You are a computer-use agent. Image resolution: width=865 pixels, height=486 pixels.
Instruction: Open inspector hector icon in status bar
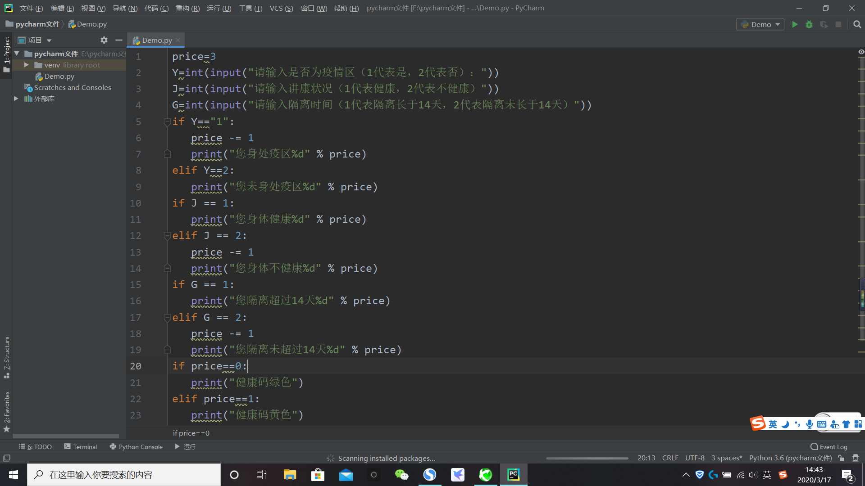(855, 458)
